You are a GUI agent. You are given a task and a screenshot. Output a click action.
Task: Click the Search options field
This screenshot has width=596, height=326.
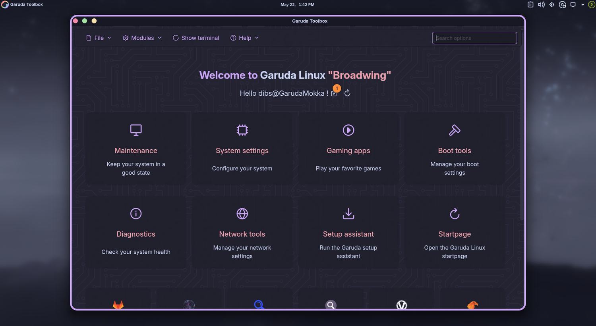coord(474,38)
